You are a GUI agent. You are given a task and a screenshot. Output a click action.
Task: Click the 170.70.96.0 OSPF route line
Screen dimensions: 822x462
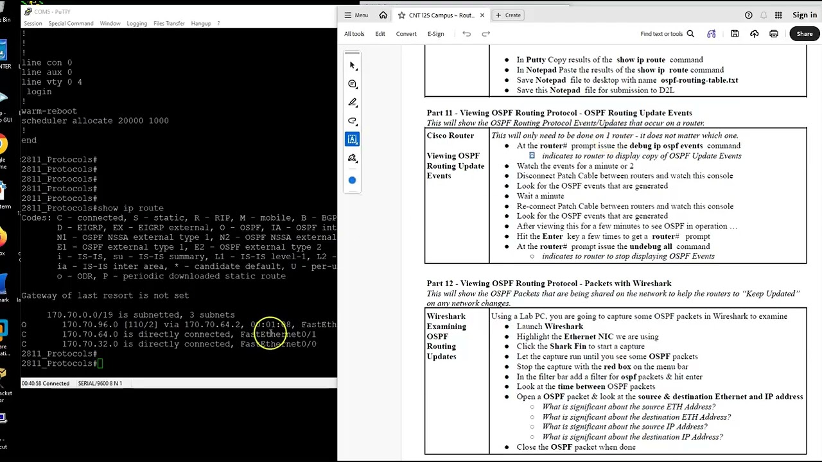pyautogui.click(x=179, y=325)
